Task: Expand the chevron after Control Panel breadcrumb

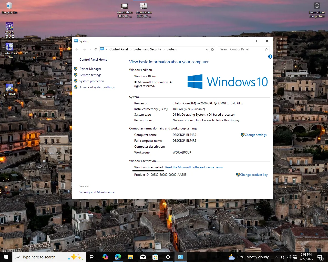Action: (131, 49)
